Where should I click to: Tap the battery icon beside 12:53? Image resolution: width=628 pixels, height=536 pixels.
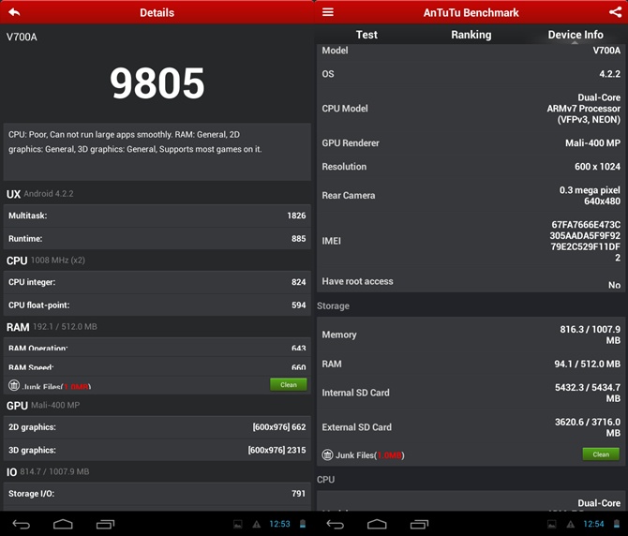click(303, 524)
